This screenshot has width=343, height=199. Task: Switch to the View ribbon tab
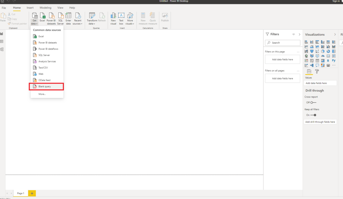point(60,8)
